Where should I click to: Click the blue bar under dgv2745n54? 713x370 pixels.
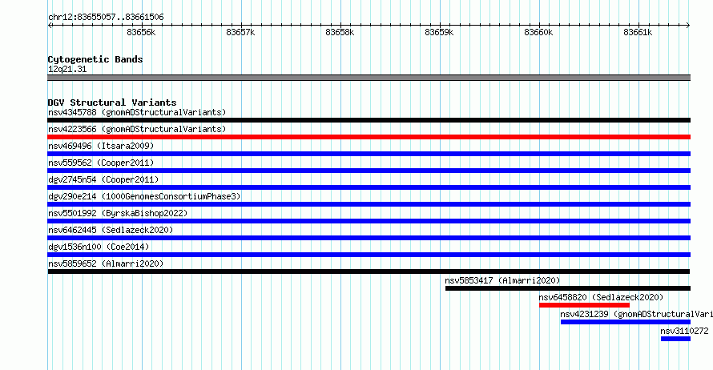369,187
